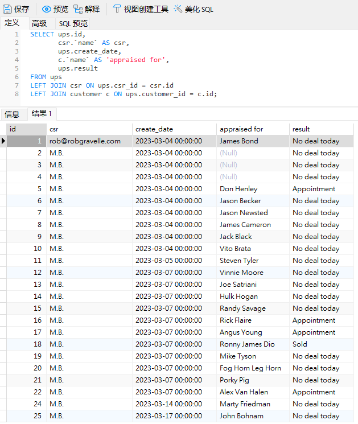Click the id cell with value 10
Image resolution: width=358 pixels, height=424 pixels.
[x=27, y=249]
